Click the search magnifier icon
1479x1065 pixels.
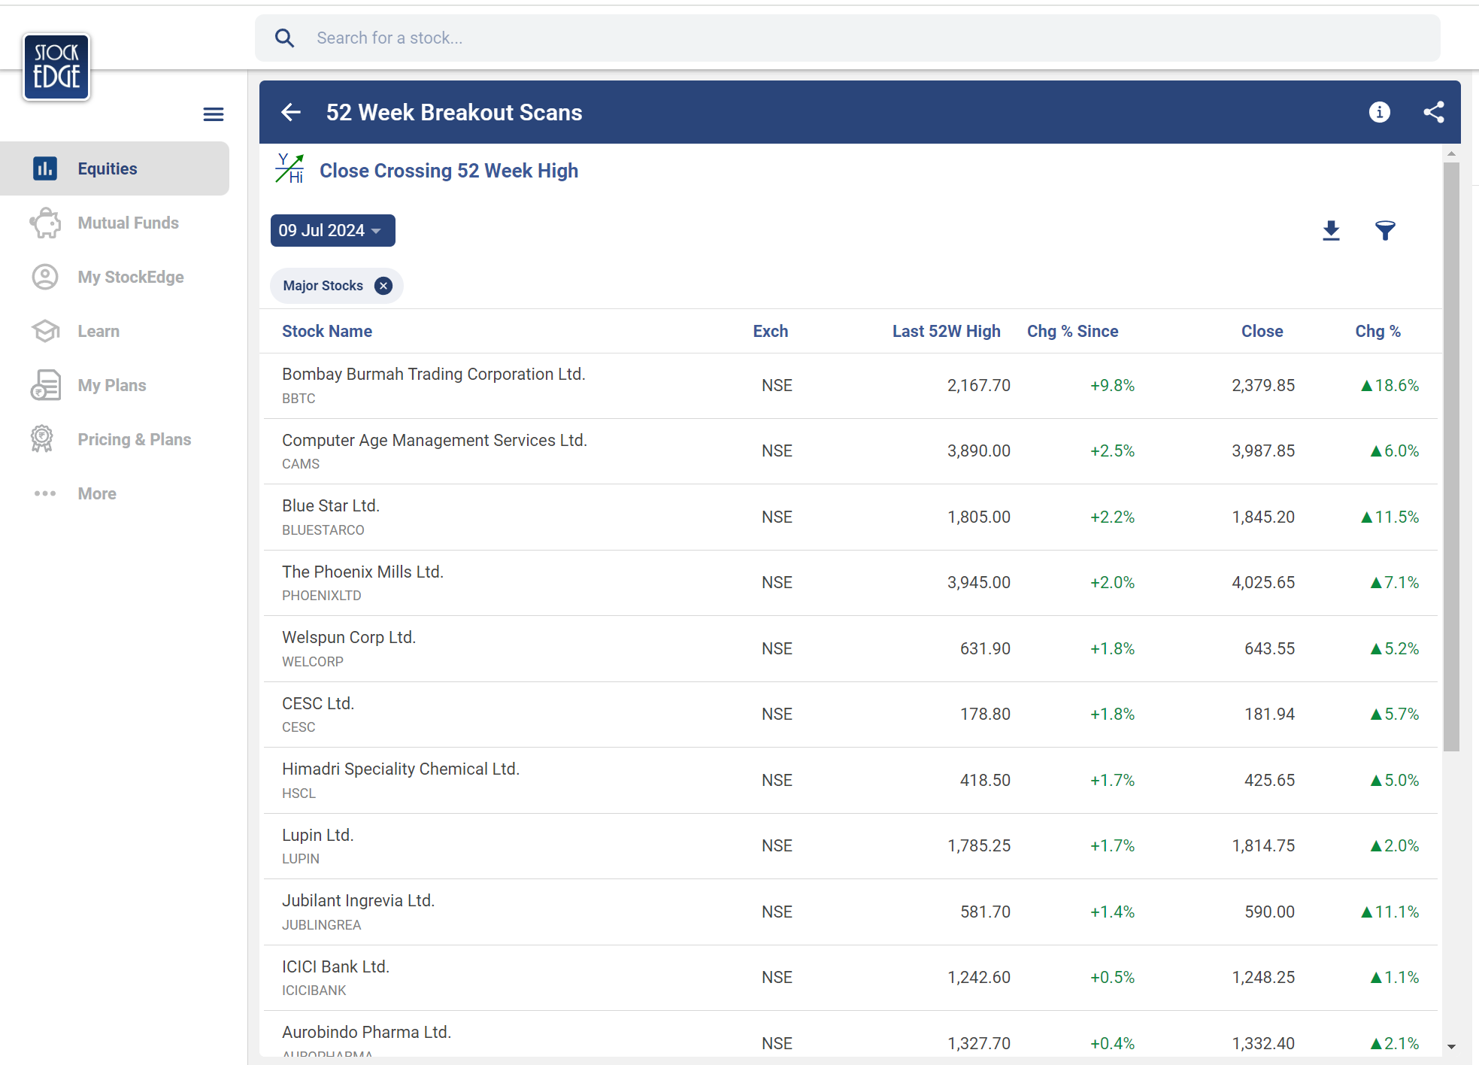point(284,38)
